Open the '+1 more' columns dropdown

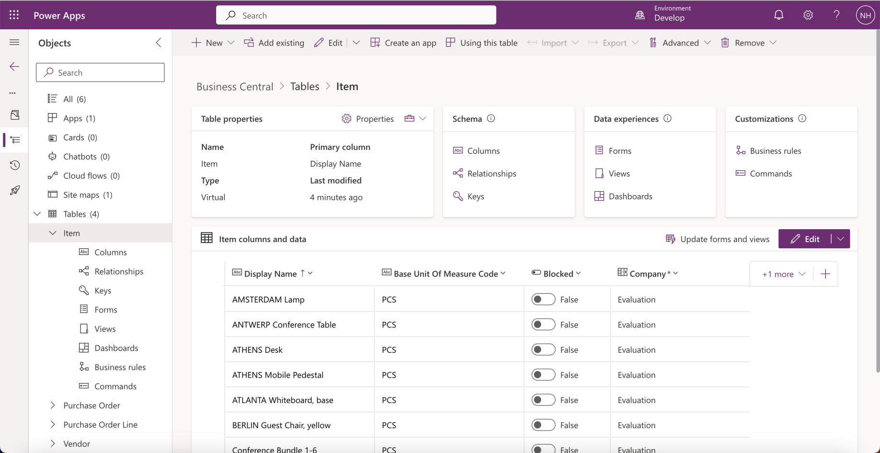click(783, 274)
